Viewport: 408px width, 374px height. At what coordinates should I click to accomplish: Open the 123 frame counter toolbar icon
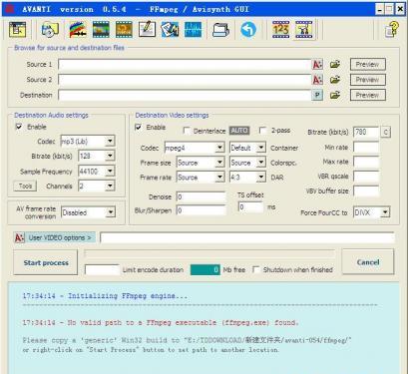(280, 29)
